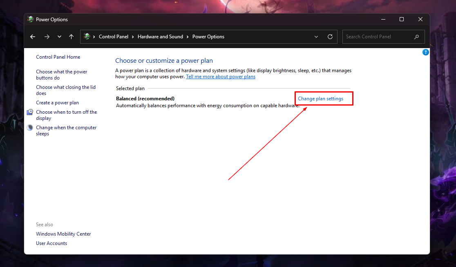This screenshot has height=267, width=456.
Task: Open help via the blue question mark
Action: (425, 52)
